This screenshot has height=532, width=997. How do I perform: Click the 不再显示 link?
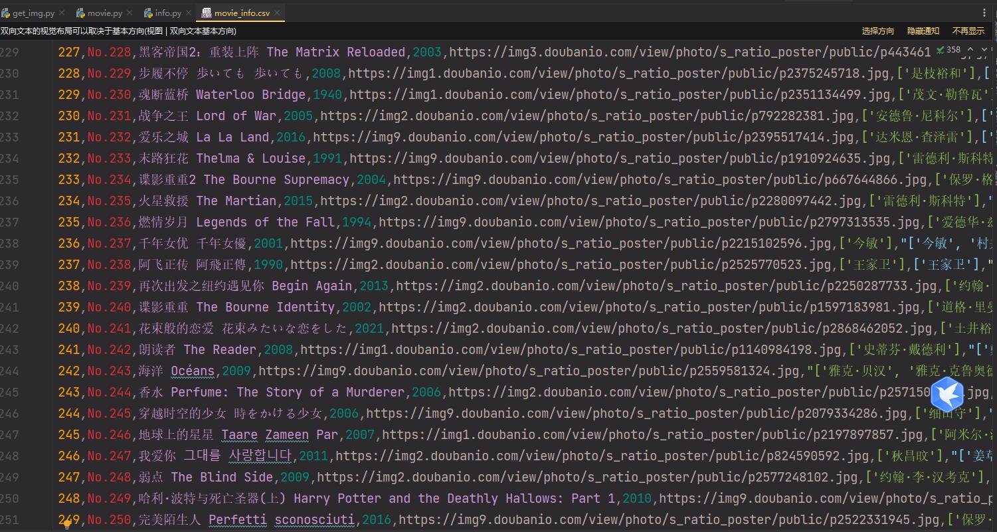tap(968, 31)
